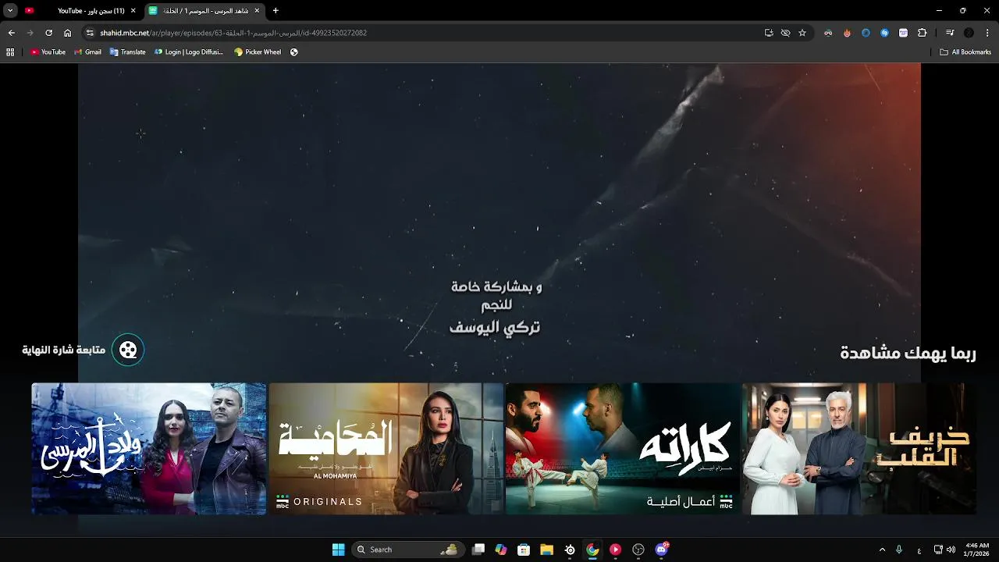This screenshot has width=999, height=562.
Task: Click the orange flame extension icon
Action: tap(847, 33)
